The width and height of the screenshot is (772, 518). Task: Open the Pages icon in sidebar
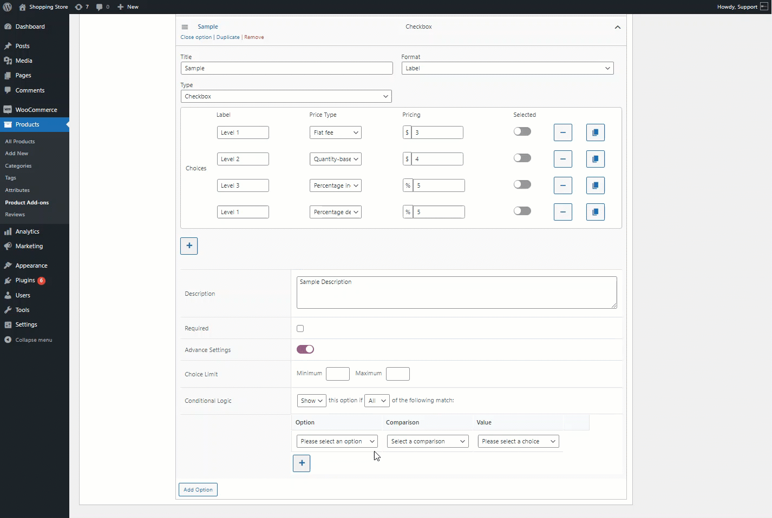point(8,75)
